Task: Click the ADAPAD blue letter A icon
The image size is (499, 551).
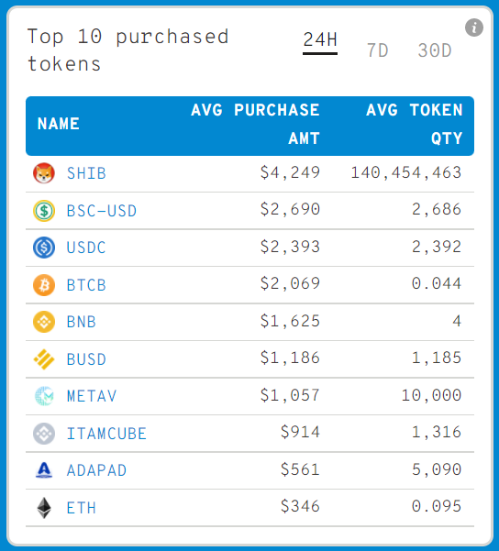Action: [x=44, y=470]
